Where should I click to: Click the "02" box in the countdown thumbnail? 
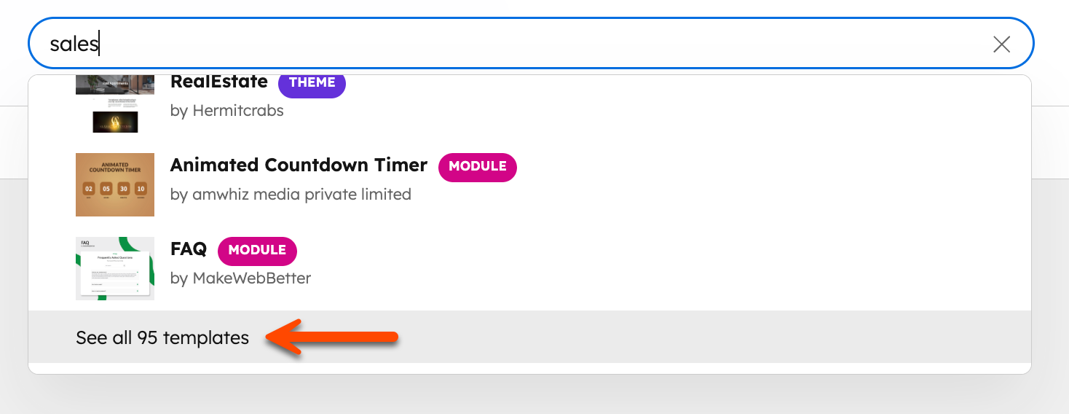click(x=89, y=189)
